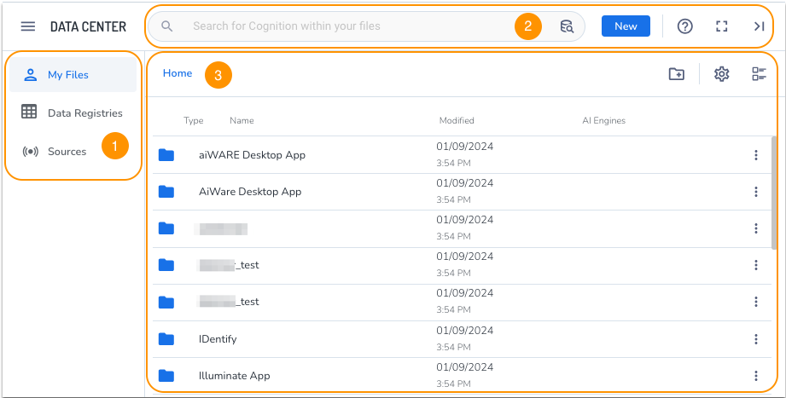This screenshot has width=786, height=398.
Task: Open Data Registries section
Action: 84,112
